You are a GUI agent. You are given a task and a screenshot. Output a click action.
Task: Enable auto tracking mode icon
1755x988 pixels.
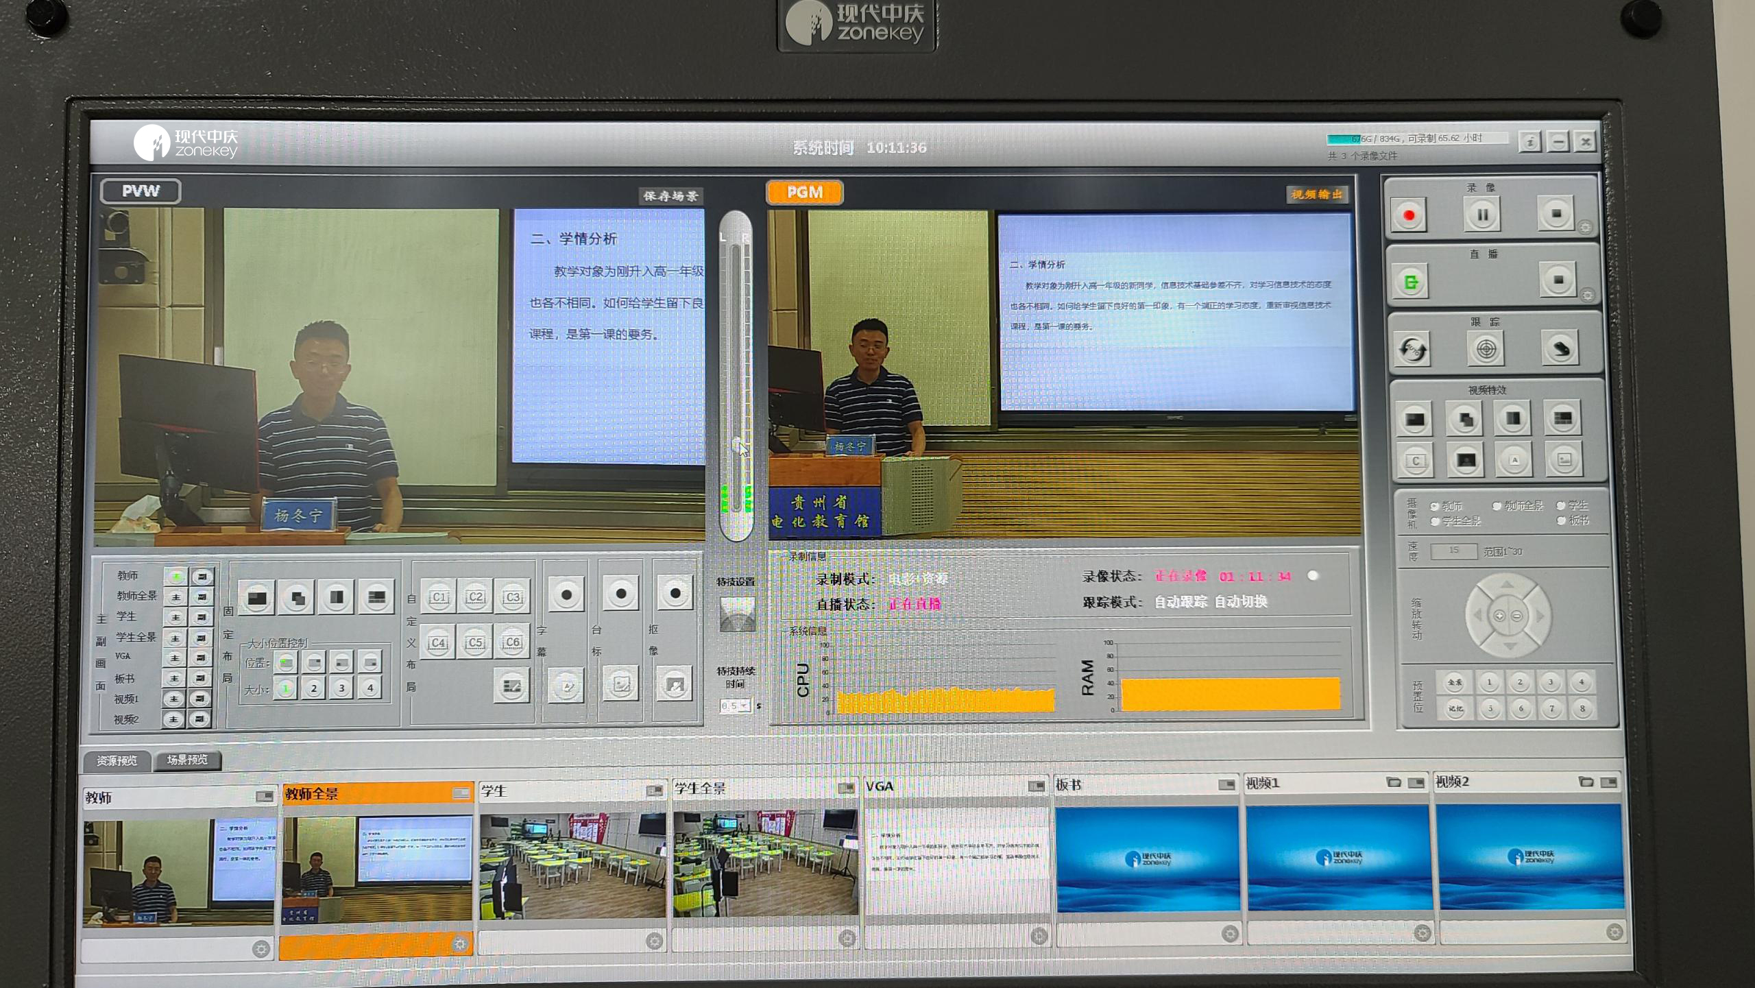pos(1412,350)
